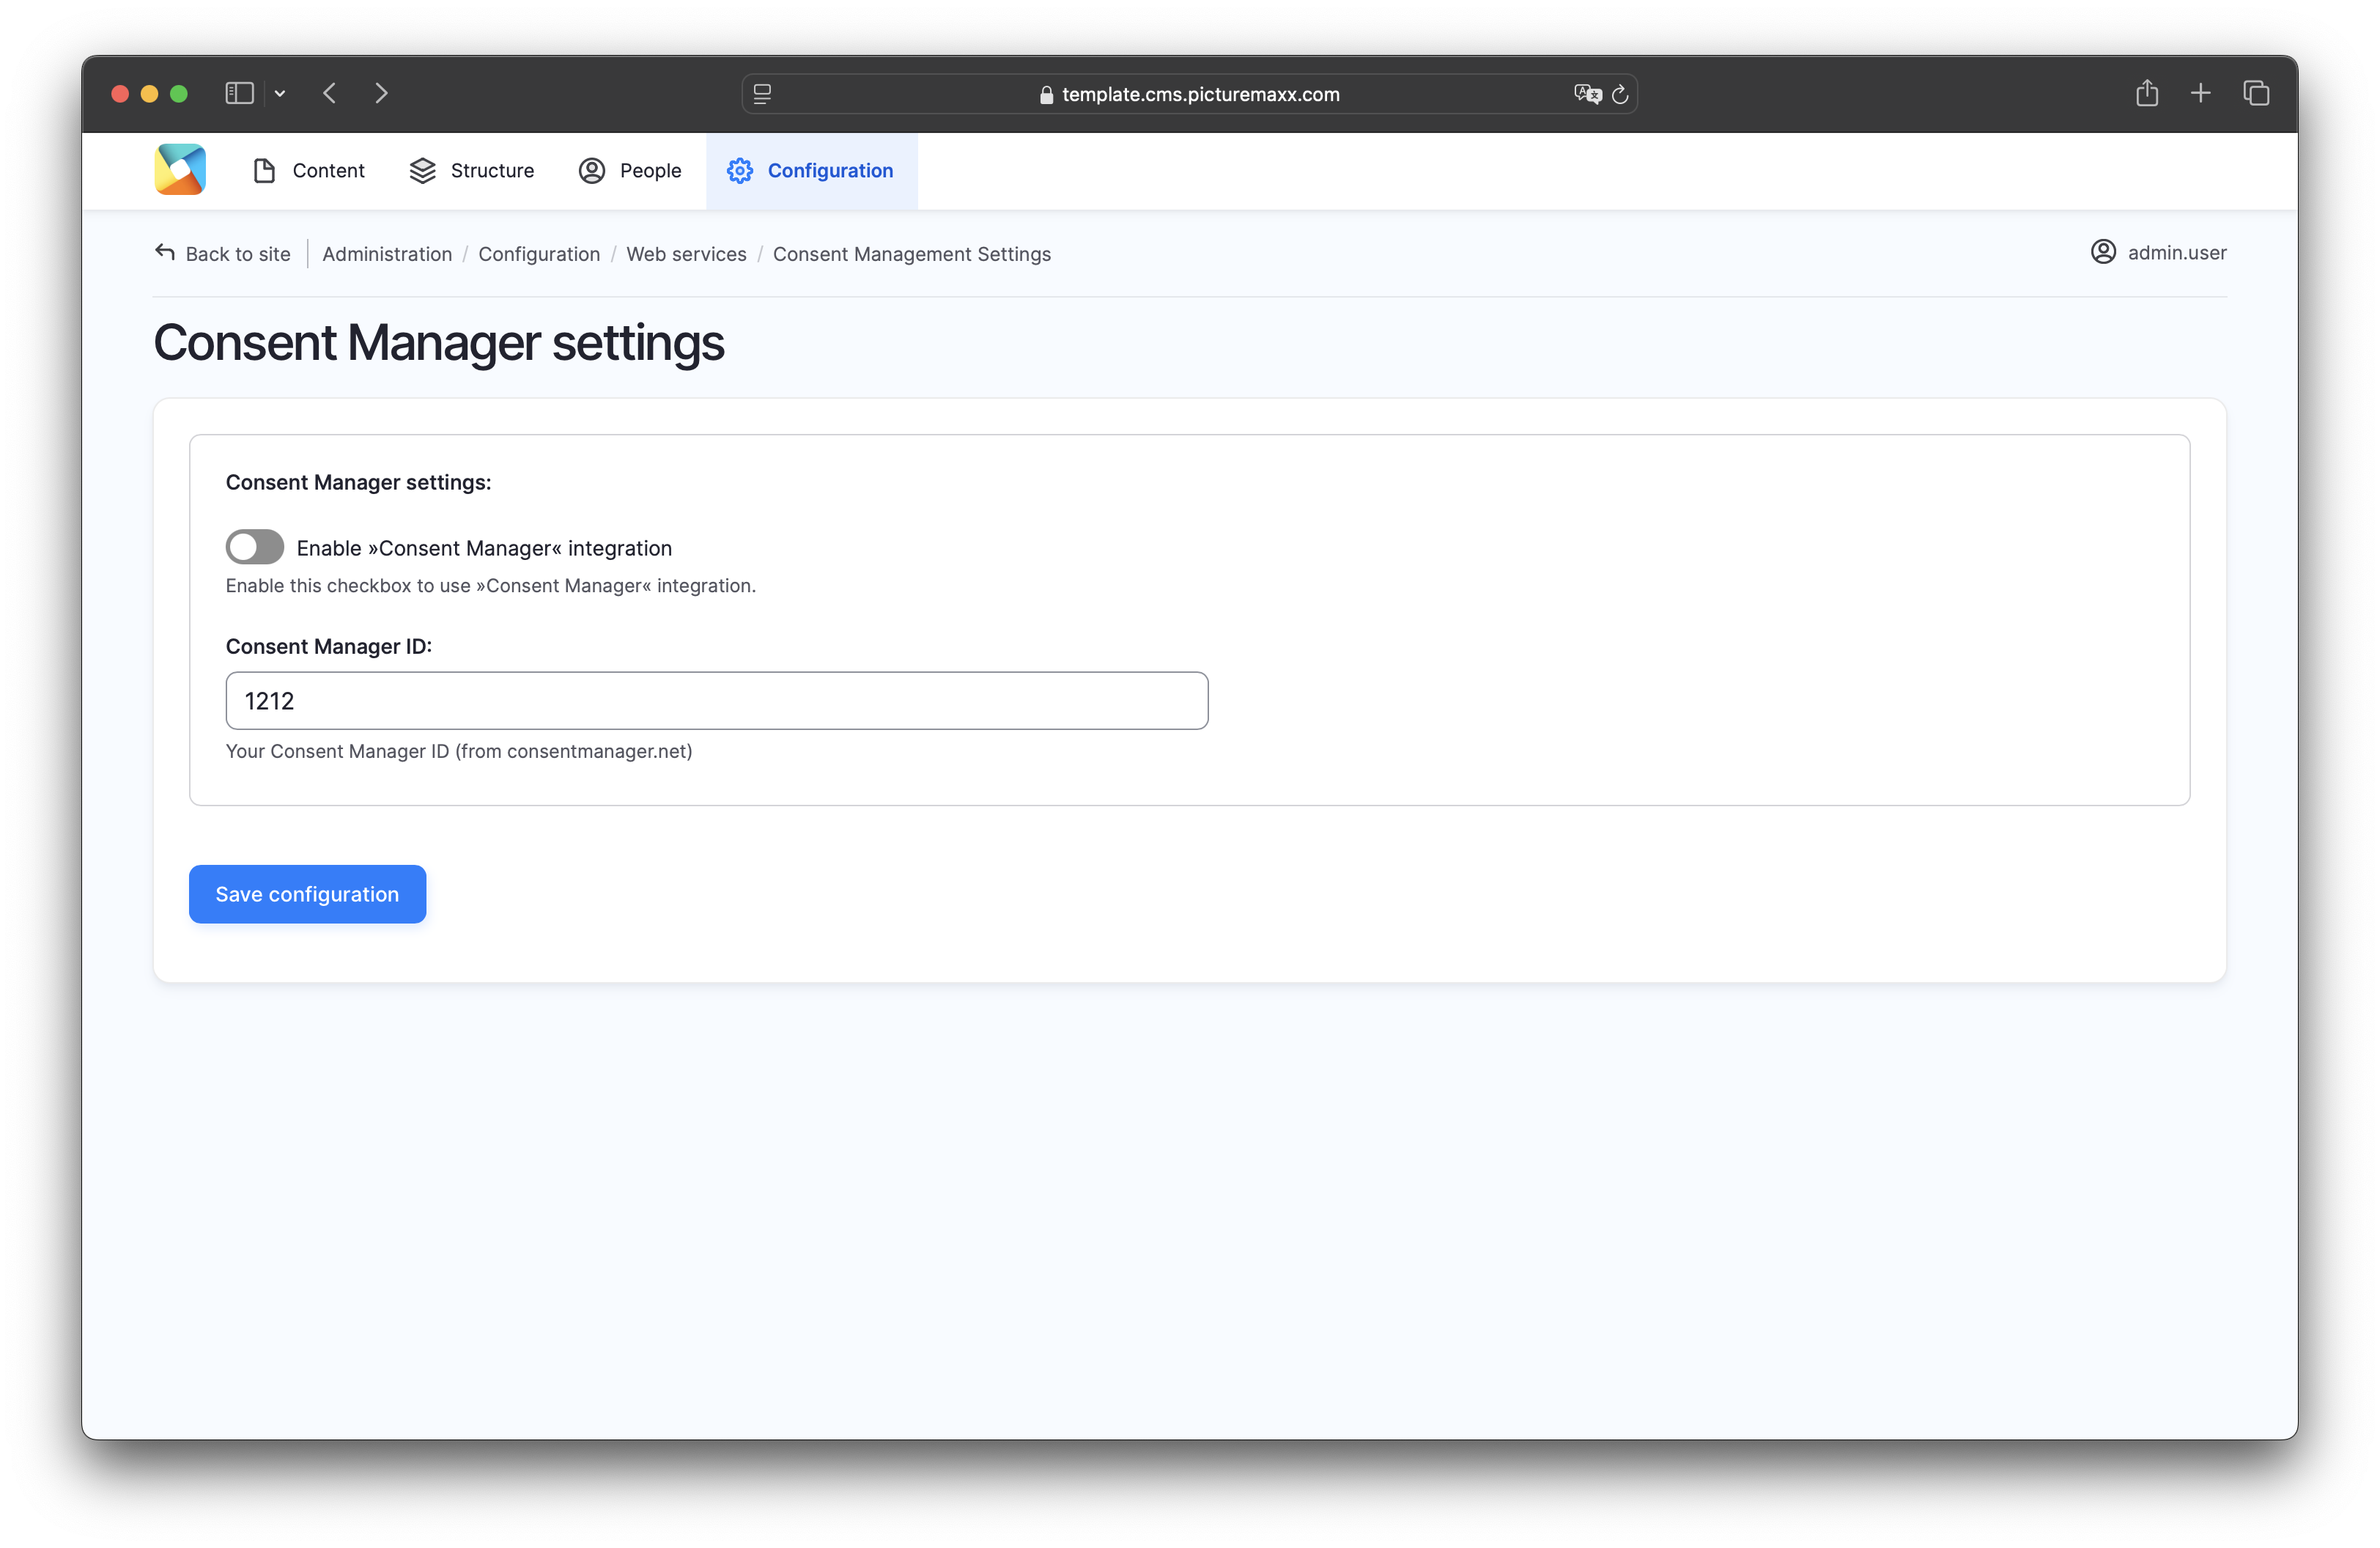
Task: Click the Configuration gear icon
Action: pos(740,171)
